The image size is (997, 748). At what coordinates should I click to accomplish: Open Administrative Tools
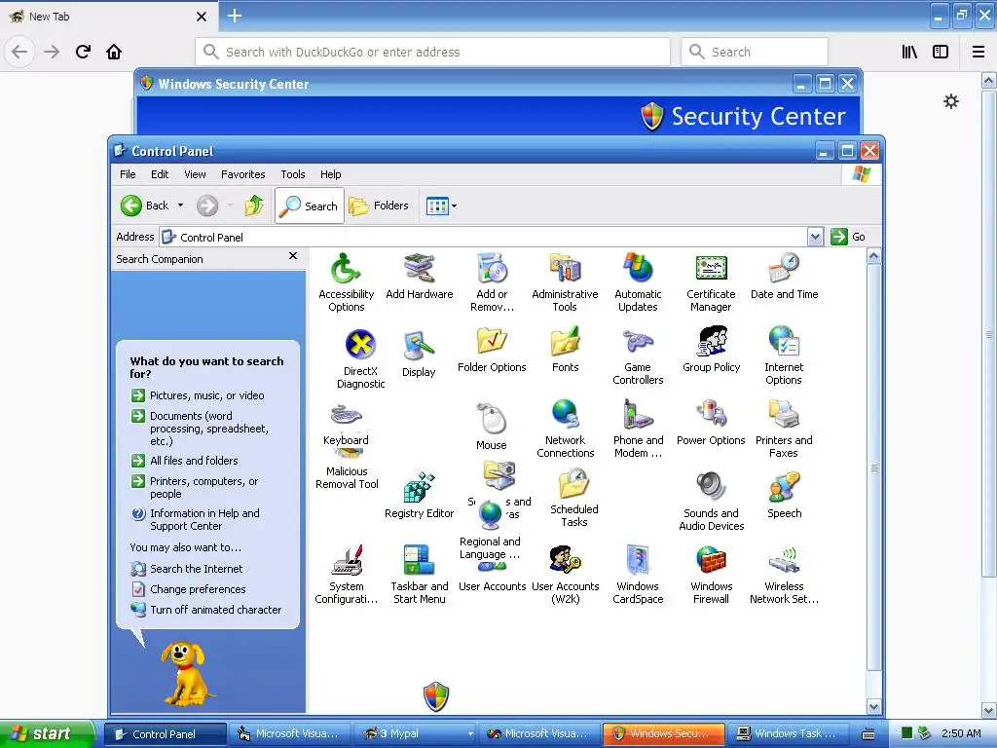pyautogui.click(x=565, y=281)
